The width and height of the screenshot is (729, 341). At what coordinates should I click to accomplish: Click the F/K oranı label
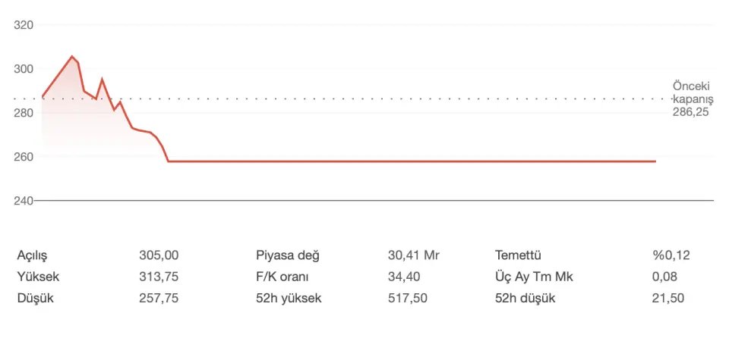coord(282,277)
